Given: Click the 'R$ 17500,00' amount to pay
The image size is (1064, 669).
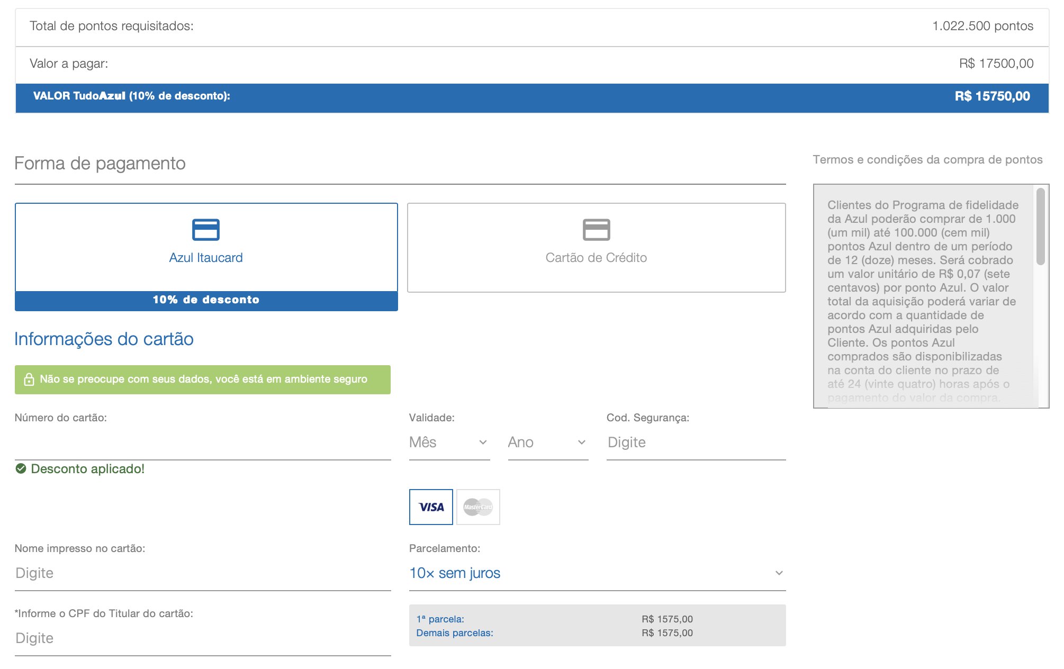Looking at the screenshot, I should point(996,64).
